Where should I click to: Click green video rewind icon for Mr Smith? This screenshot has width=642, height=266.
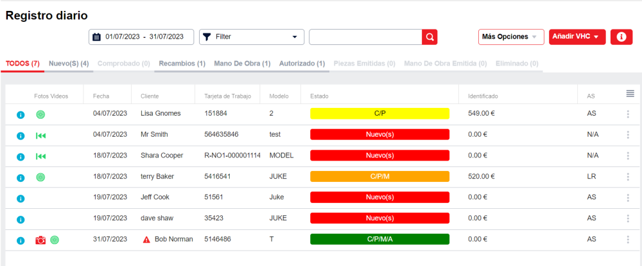click(x=41, y=136)
